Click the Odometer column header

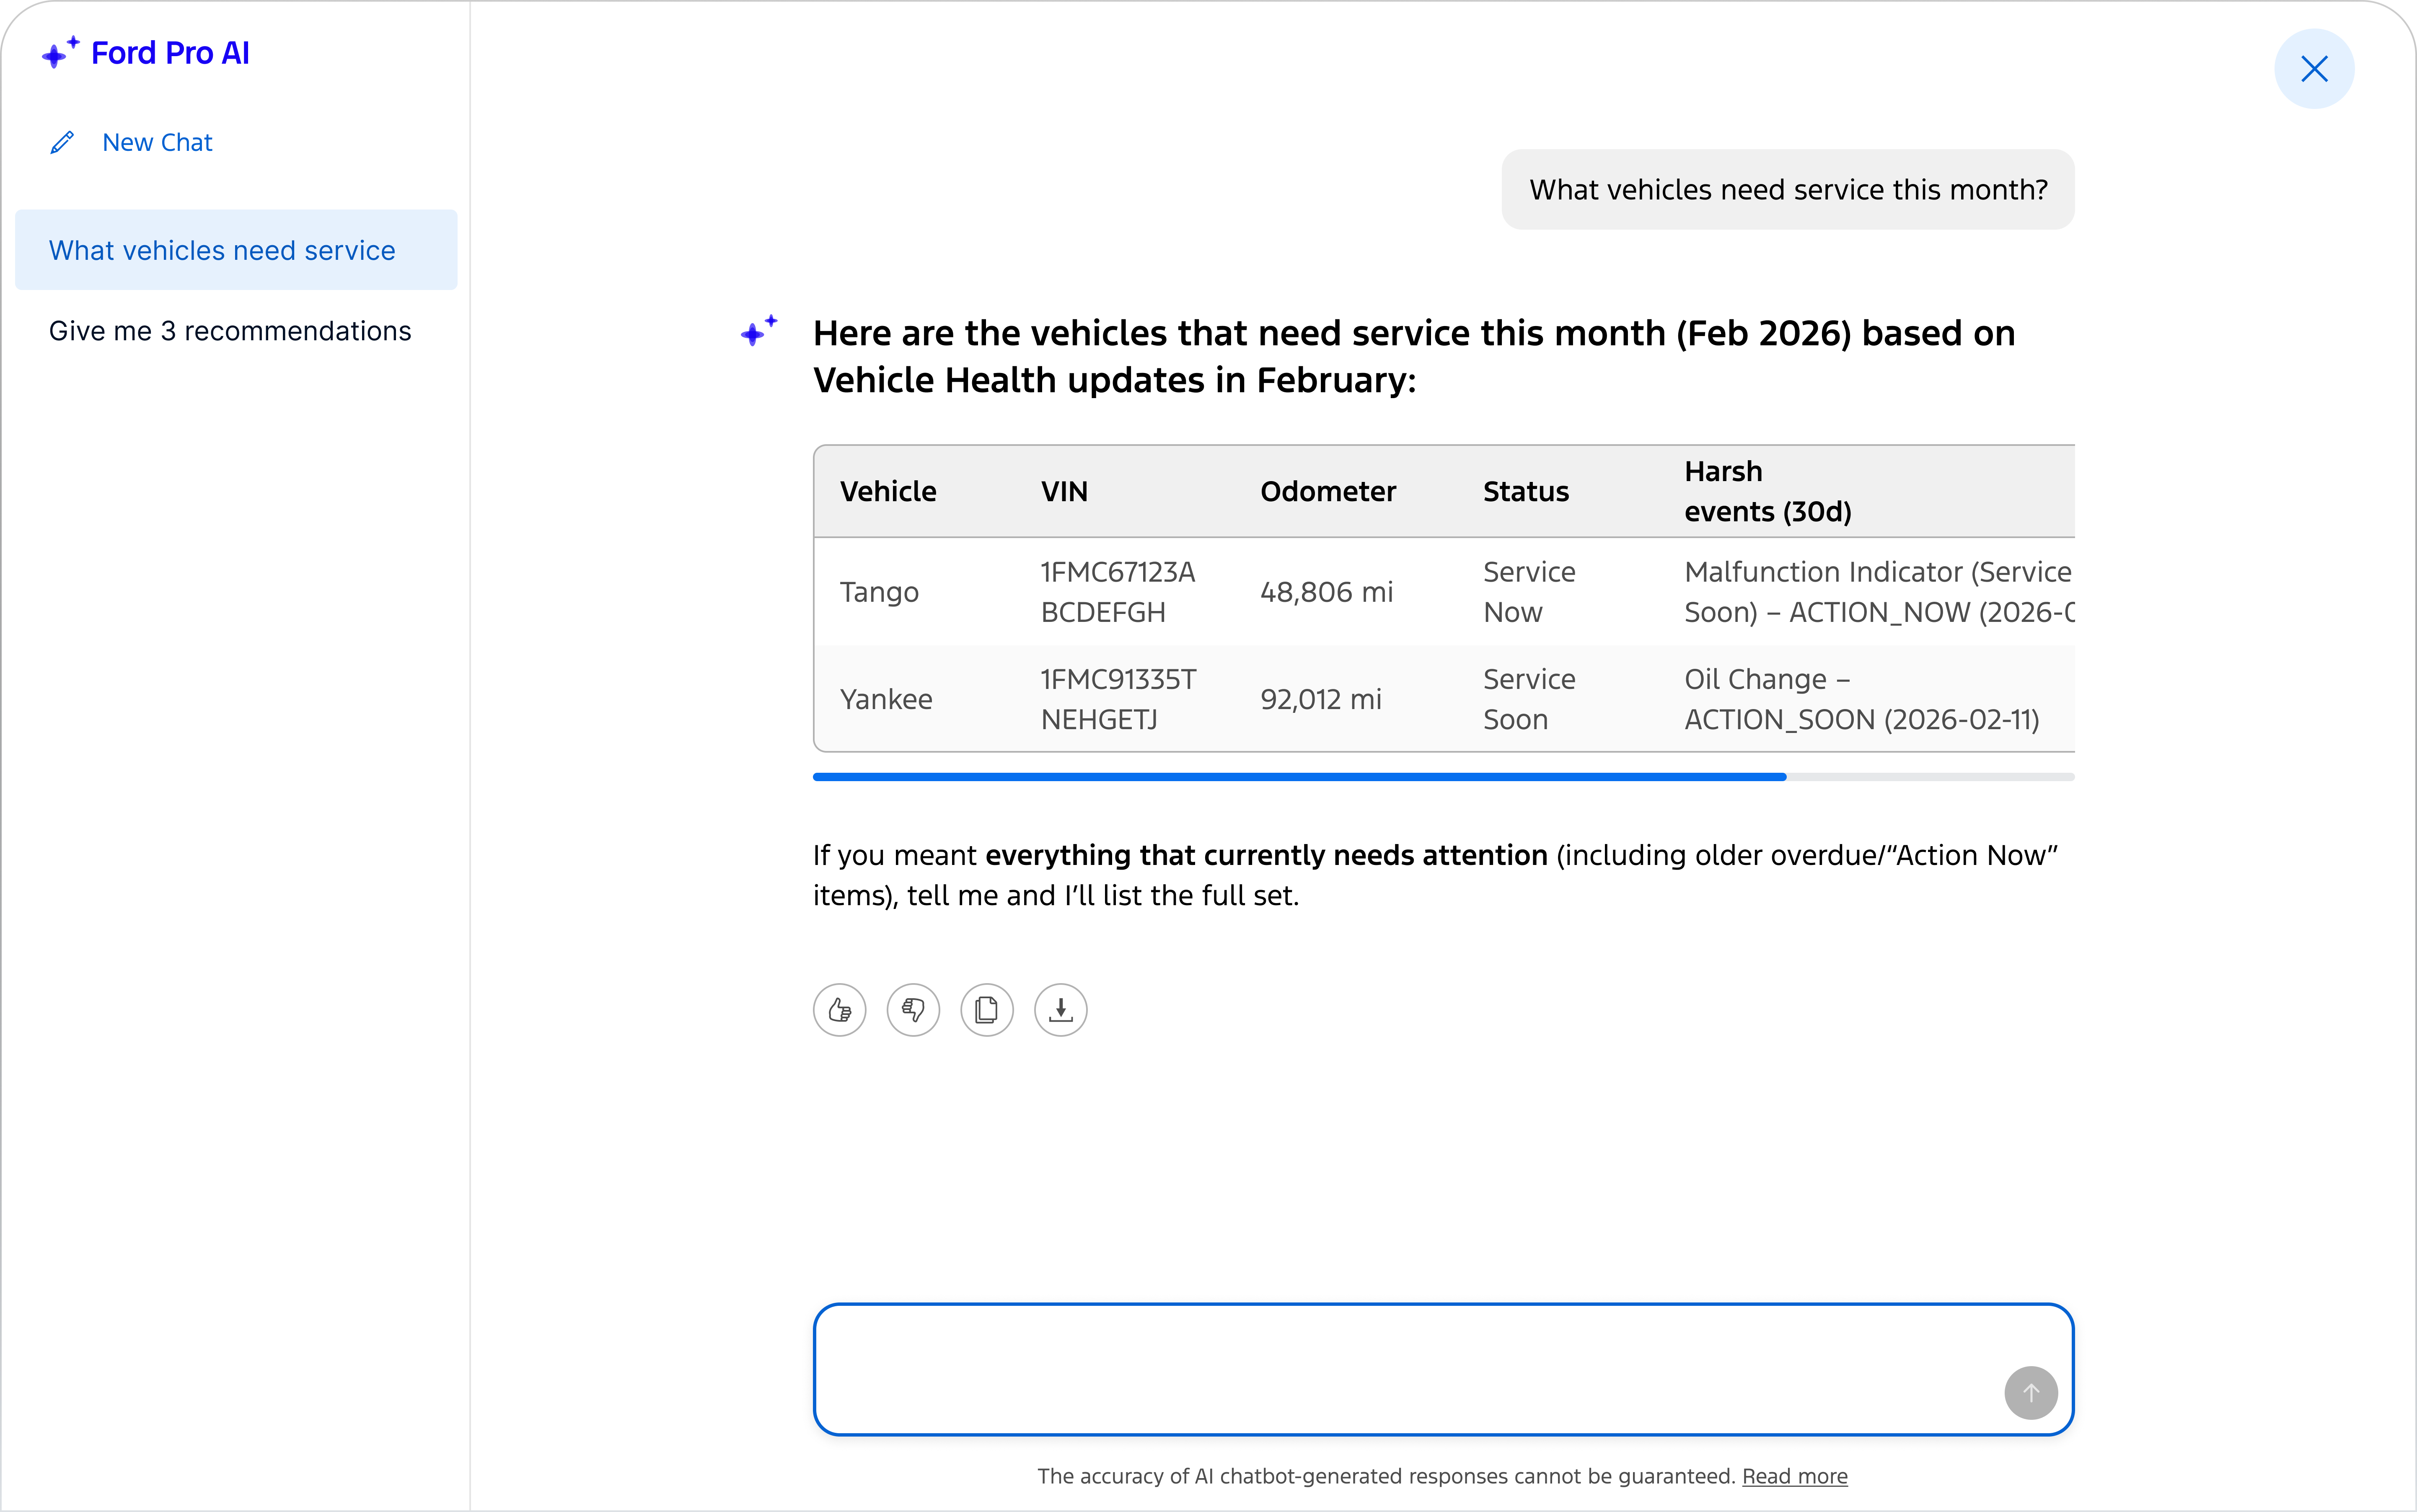tap(1327, 491)
